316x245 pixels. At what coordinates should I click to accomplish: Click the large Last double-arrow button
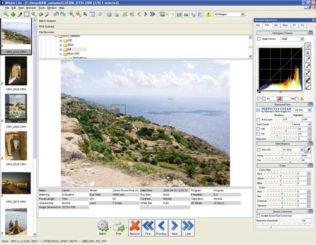pos(188,228)
